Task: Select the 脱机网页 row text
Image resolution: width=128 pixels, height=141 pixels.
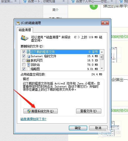Action: 37,60
